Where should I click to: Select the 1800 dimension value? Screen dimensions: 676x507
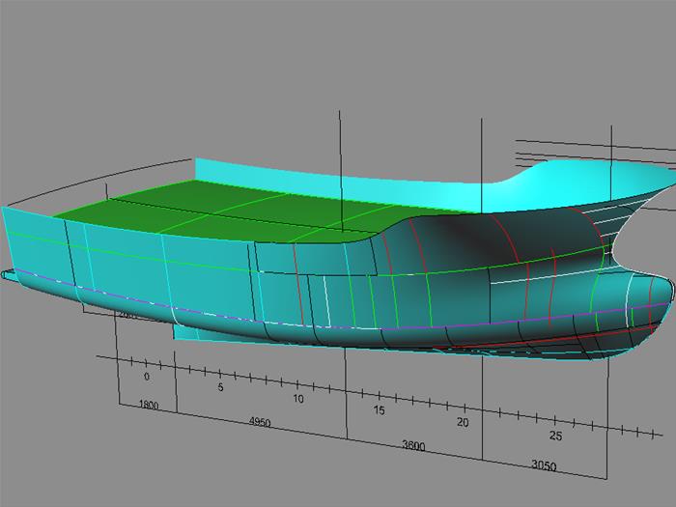(149, 405)
